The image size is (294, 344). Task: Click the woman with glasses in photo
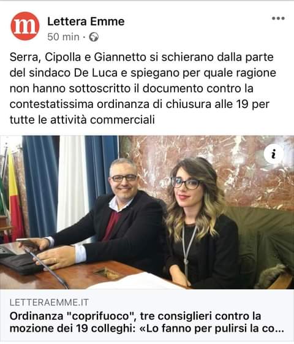[200, 221]
